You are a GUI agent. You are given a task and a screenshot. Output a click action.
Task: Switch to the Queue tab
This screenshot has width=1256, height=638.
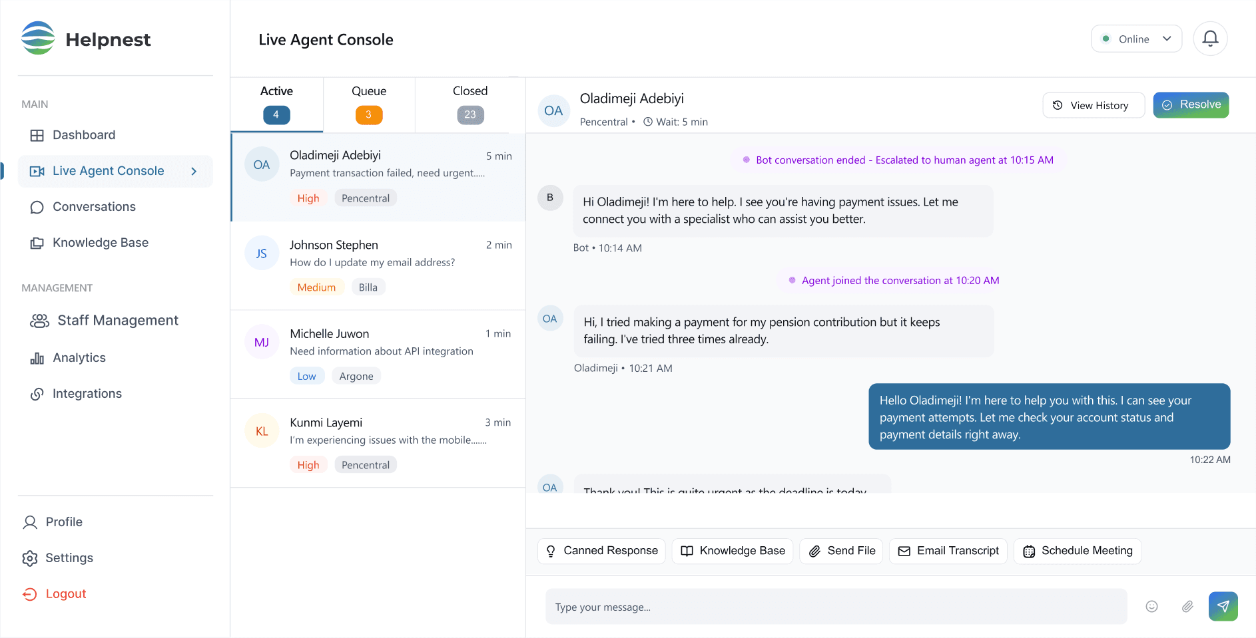[x=369, y=104]
